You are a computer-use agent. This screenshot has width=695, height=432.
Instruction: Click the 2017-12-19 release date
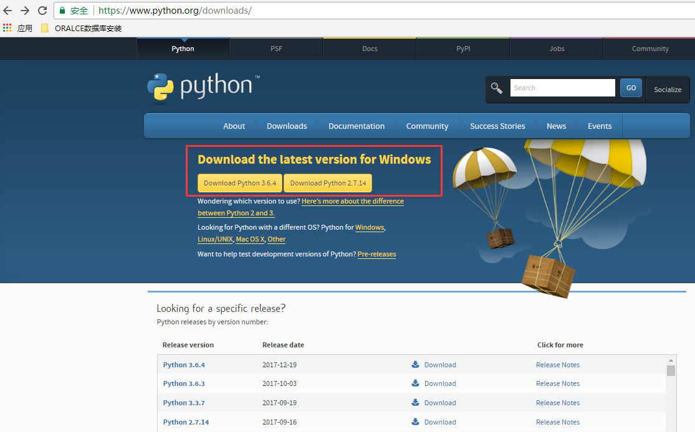[x=279, y=365]
